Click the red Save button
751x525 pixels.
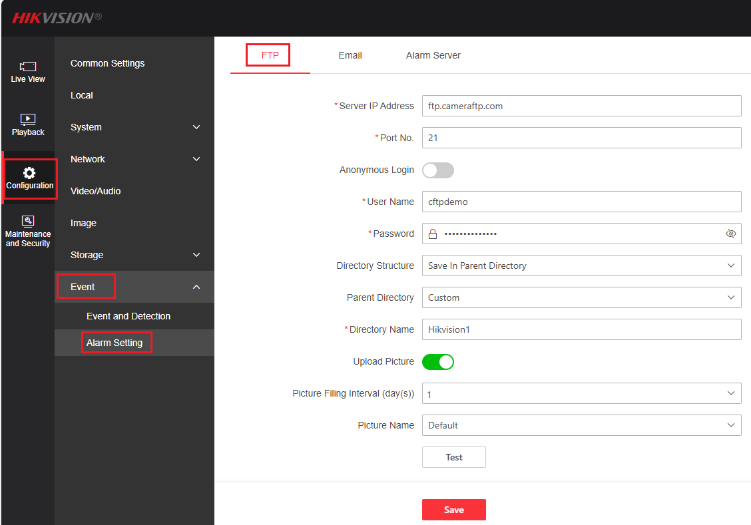[x=454, y=510]
